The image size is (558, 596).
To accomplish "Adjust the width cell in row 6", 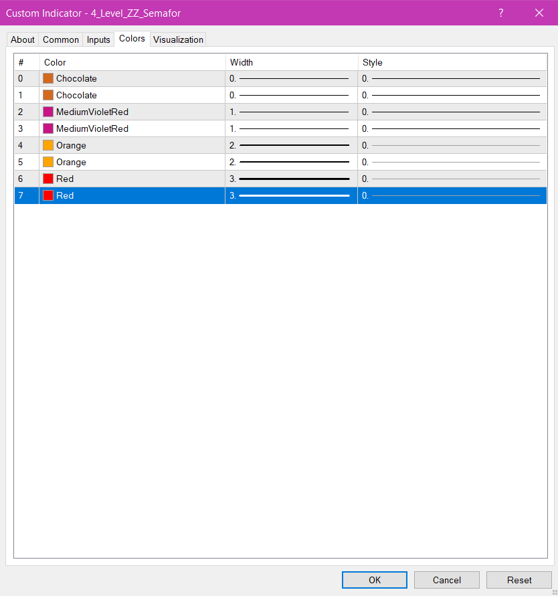I will (x=292, y=179).
